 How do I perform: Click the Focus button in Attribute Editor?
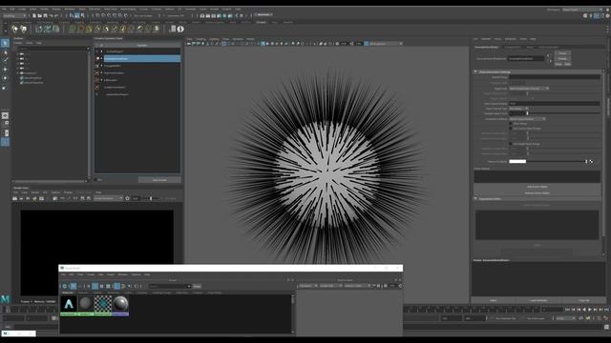coord(562,53)
